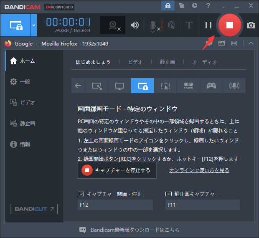
Task: Toggle the microphone icon
Action: [x=153, y=25]
